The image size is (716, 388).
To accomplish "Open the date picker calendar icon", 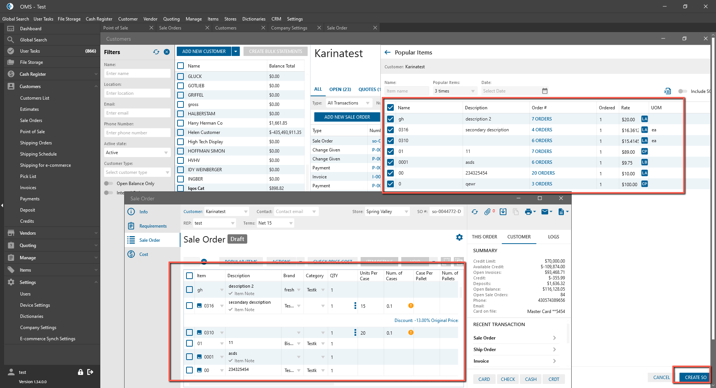I will coord(545,91).
